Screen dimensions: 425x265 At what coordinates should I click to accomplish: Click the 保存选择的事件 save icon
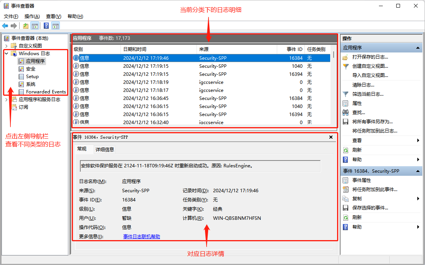[x=345, y=208]
